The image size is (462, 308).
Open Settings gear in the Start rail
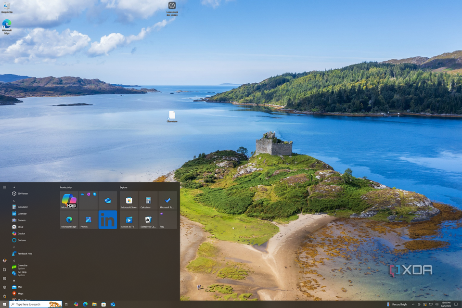(x=4, y=287)
